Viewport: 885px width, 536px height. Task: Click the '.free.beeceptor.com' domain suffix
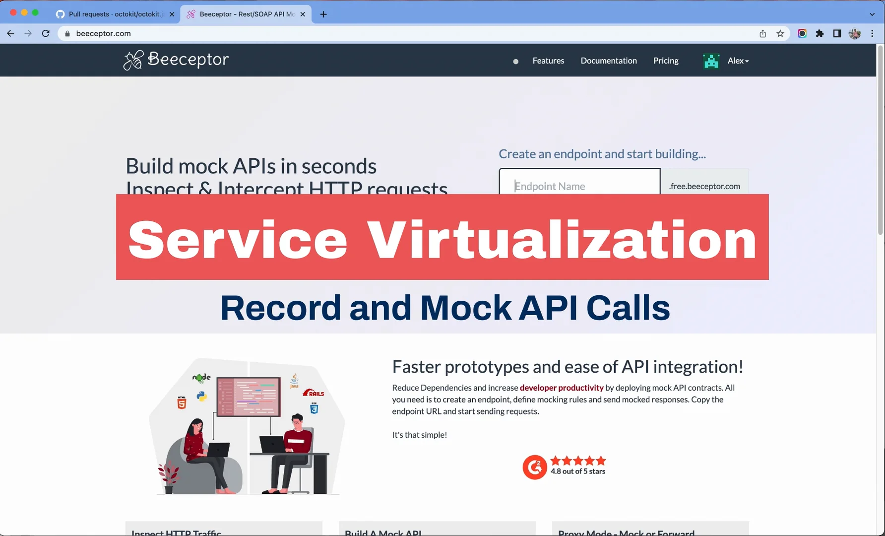click(704, 186)
